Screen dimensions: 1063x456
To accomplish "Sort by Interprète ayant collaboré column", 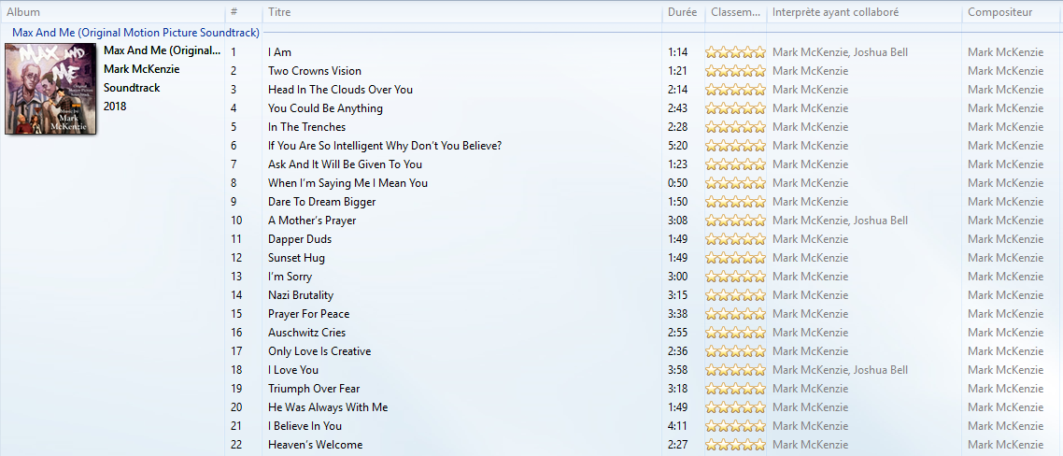I will [x=836, y=12].
